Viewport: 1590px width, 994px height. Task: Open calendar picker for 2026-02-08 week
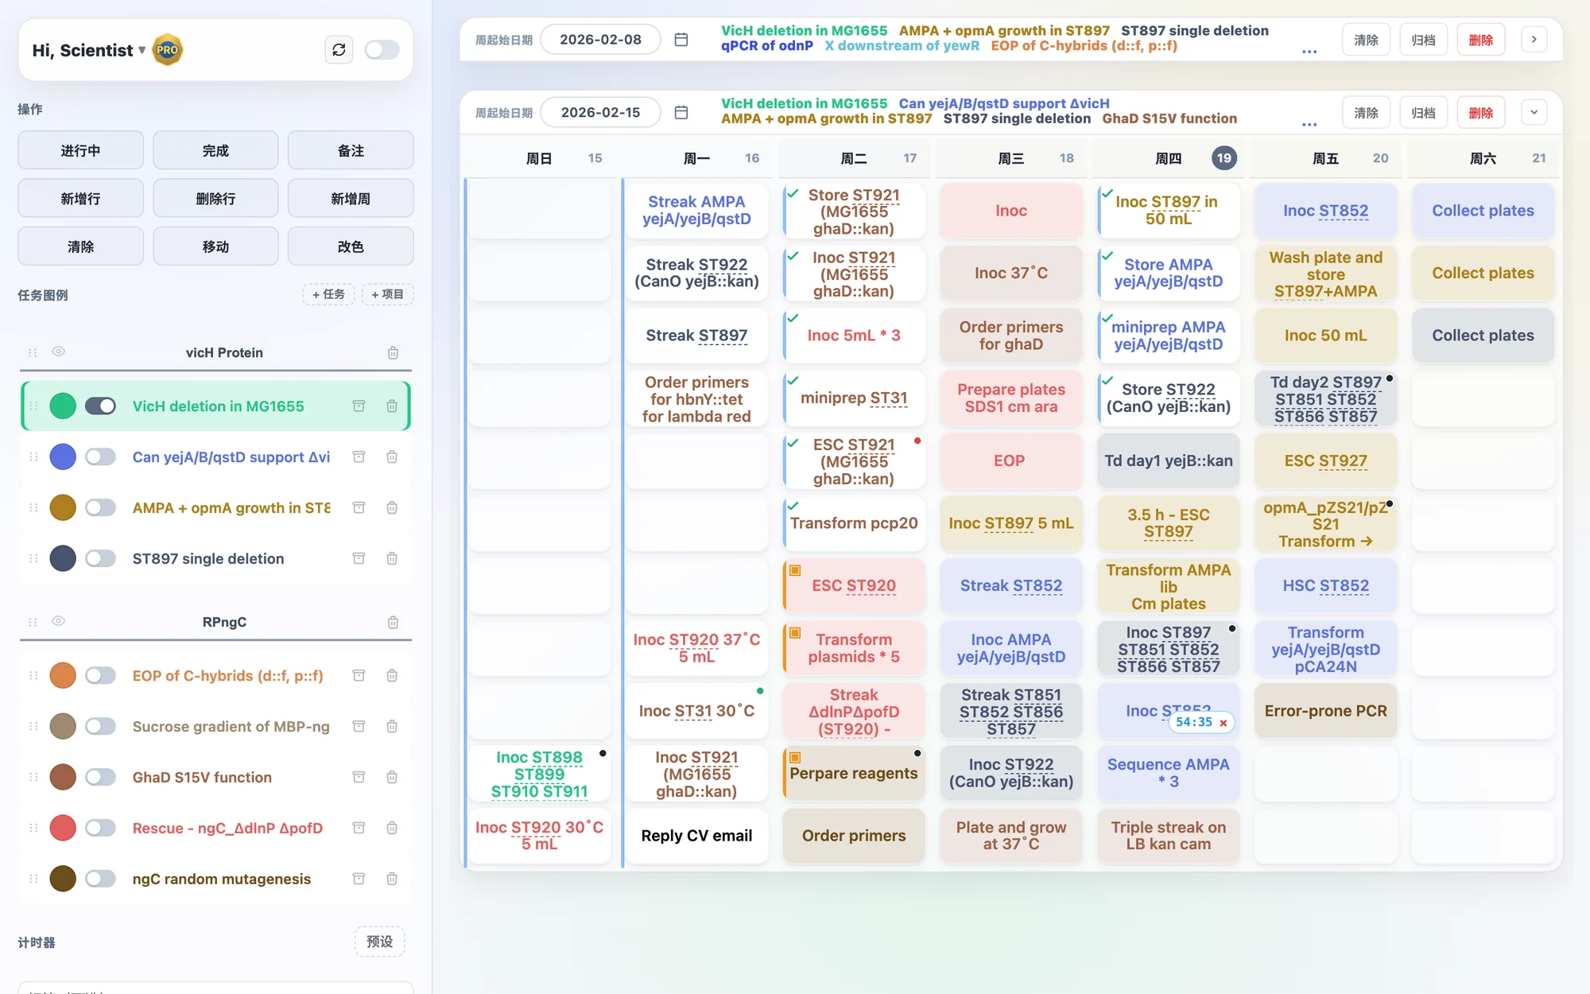point(681,40)
